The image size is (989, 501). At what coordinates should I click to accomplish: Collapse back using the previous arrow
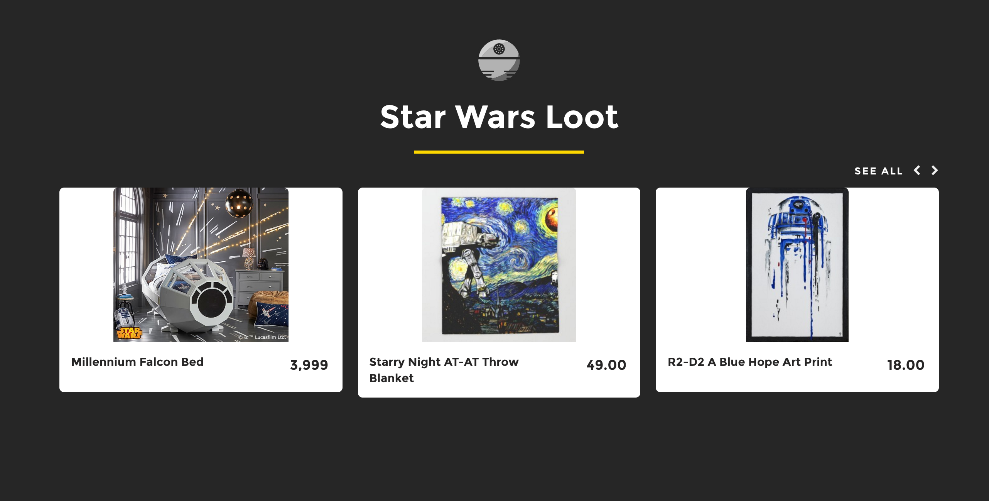pyautogui.click(x=917, y=171)
